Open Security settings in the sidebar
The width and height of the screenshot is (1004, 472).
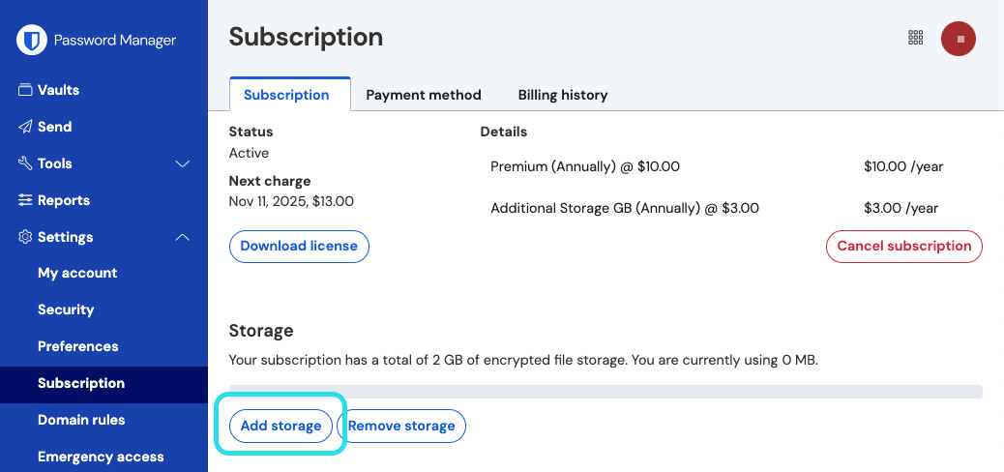[66, 310]
